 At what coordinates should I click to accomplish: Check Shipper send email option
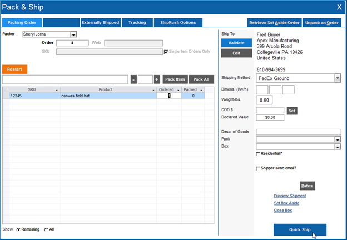257,168
